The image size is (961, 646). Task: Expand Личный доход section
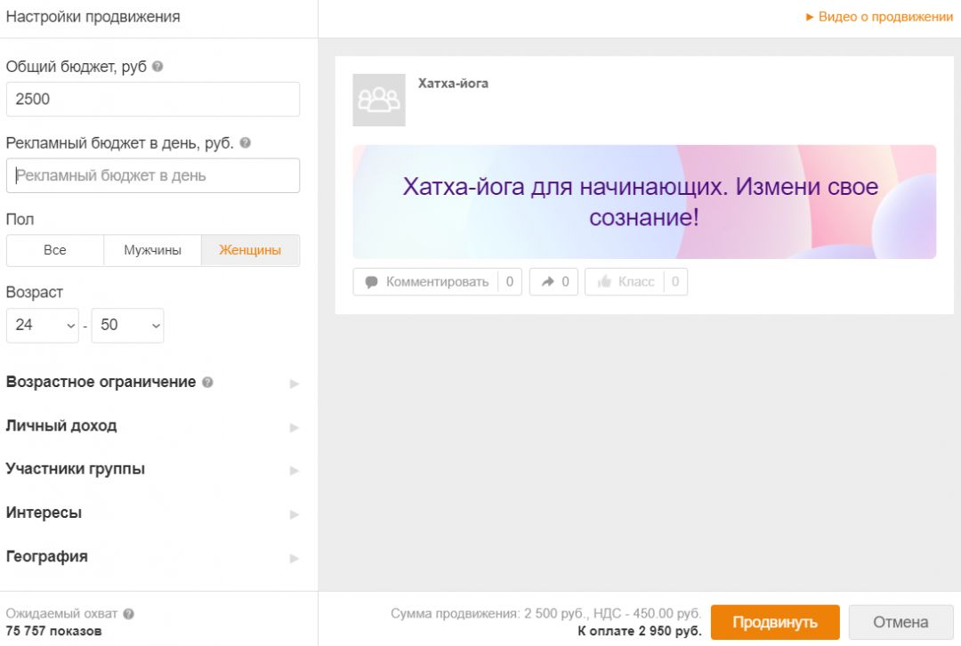[x=153, y=426]
